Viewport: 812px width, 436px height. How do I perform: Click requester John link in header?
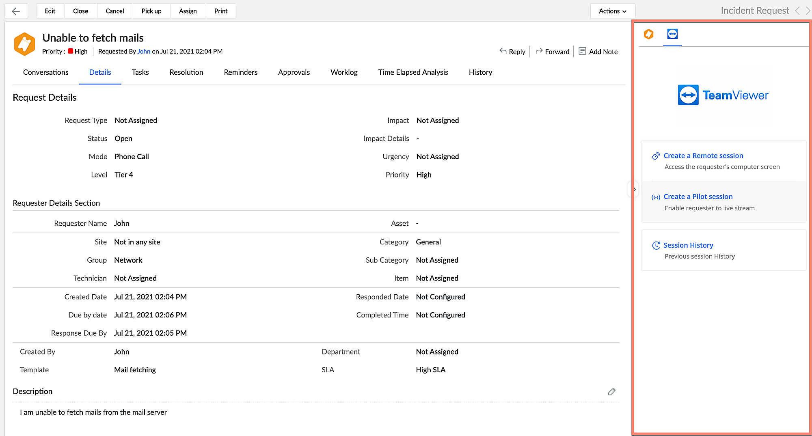[x=144, y=52]
